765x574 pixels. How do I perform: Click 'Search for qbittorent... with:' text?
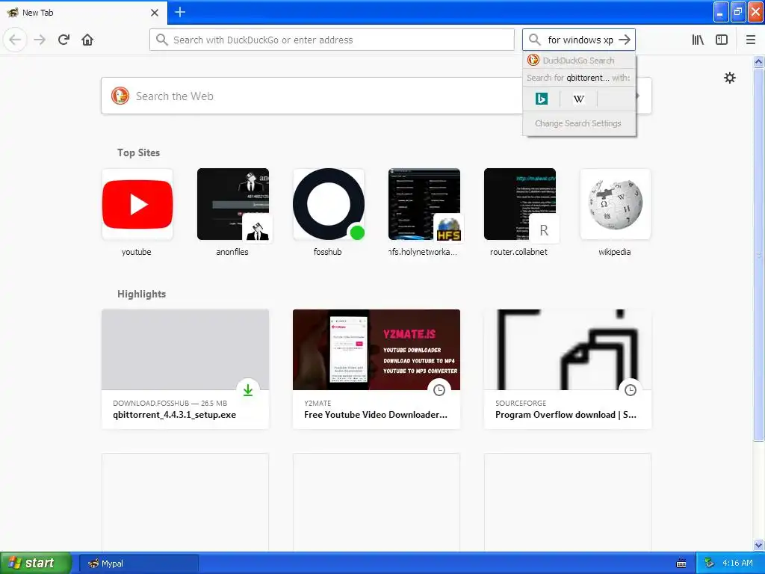pos(578,78)
